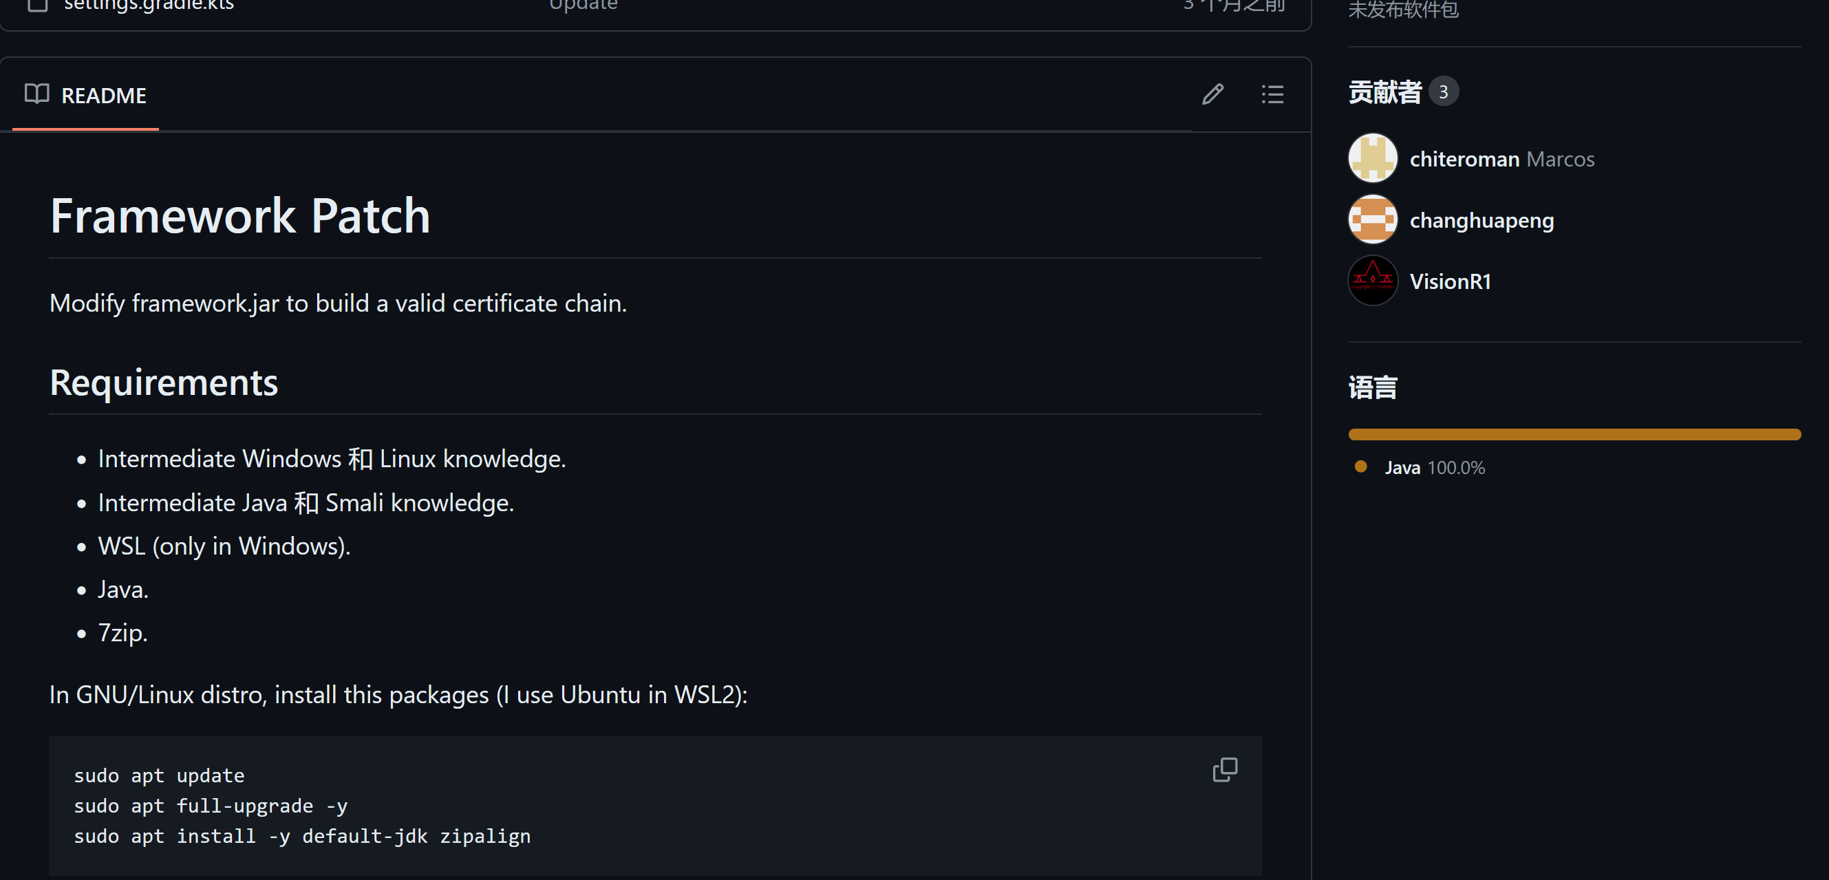
Task: Click the Java language color bar
Action: [1574, 434]
